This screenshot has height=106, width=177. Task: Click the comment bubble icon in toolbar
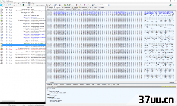tap(9, 5)
